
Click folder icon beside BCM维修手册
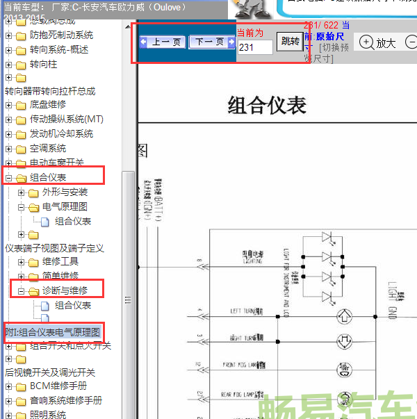[x=21, y=386]
